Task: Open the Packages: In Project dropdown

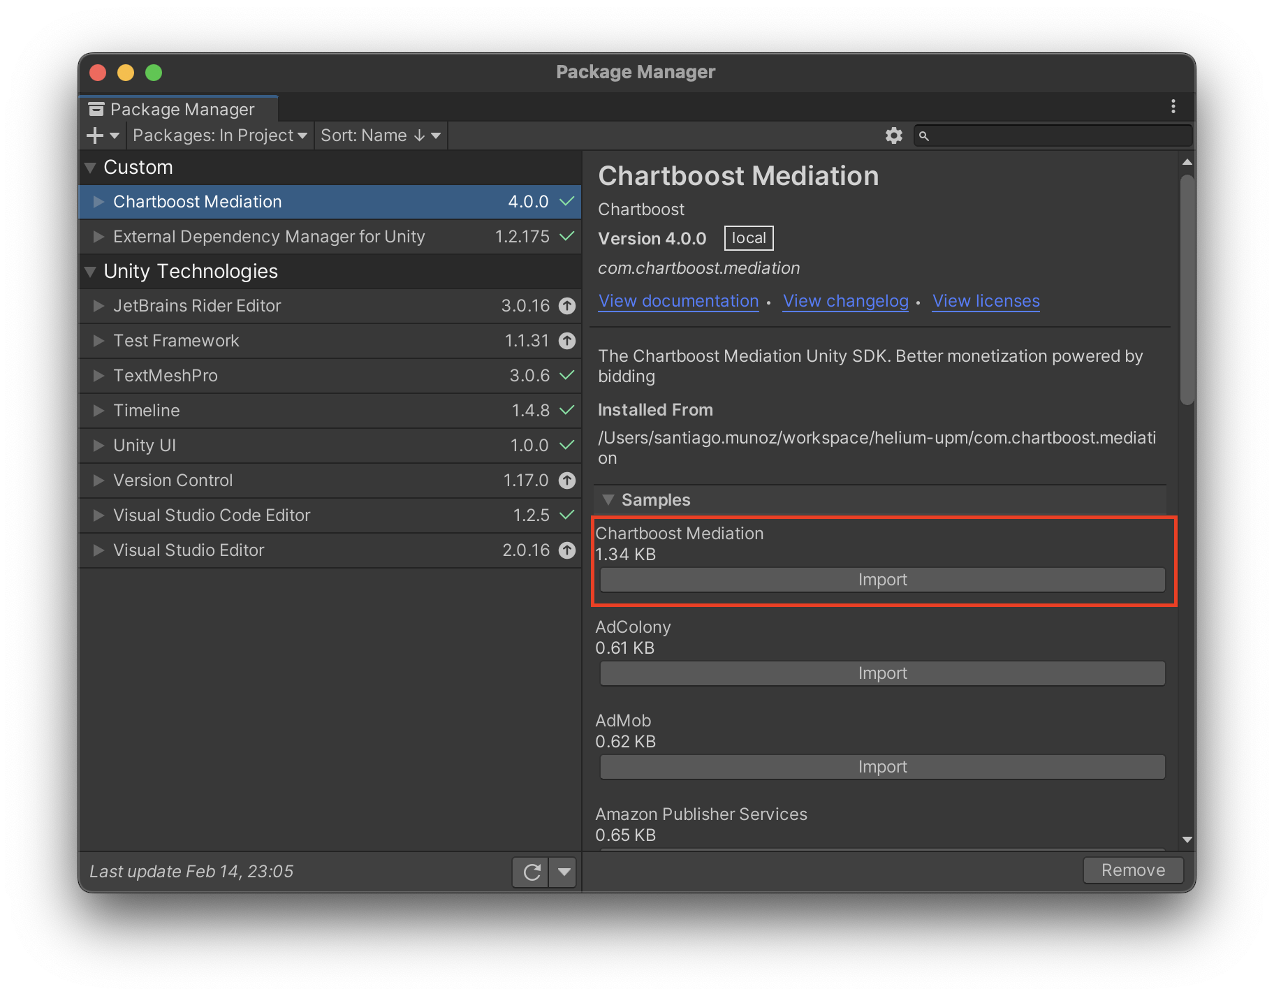Action: point(219,136)
